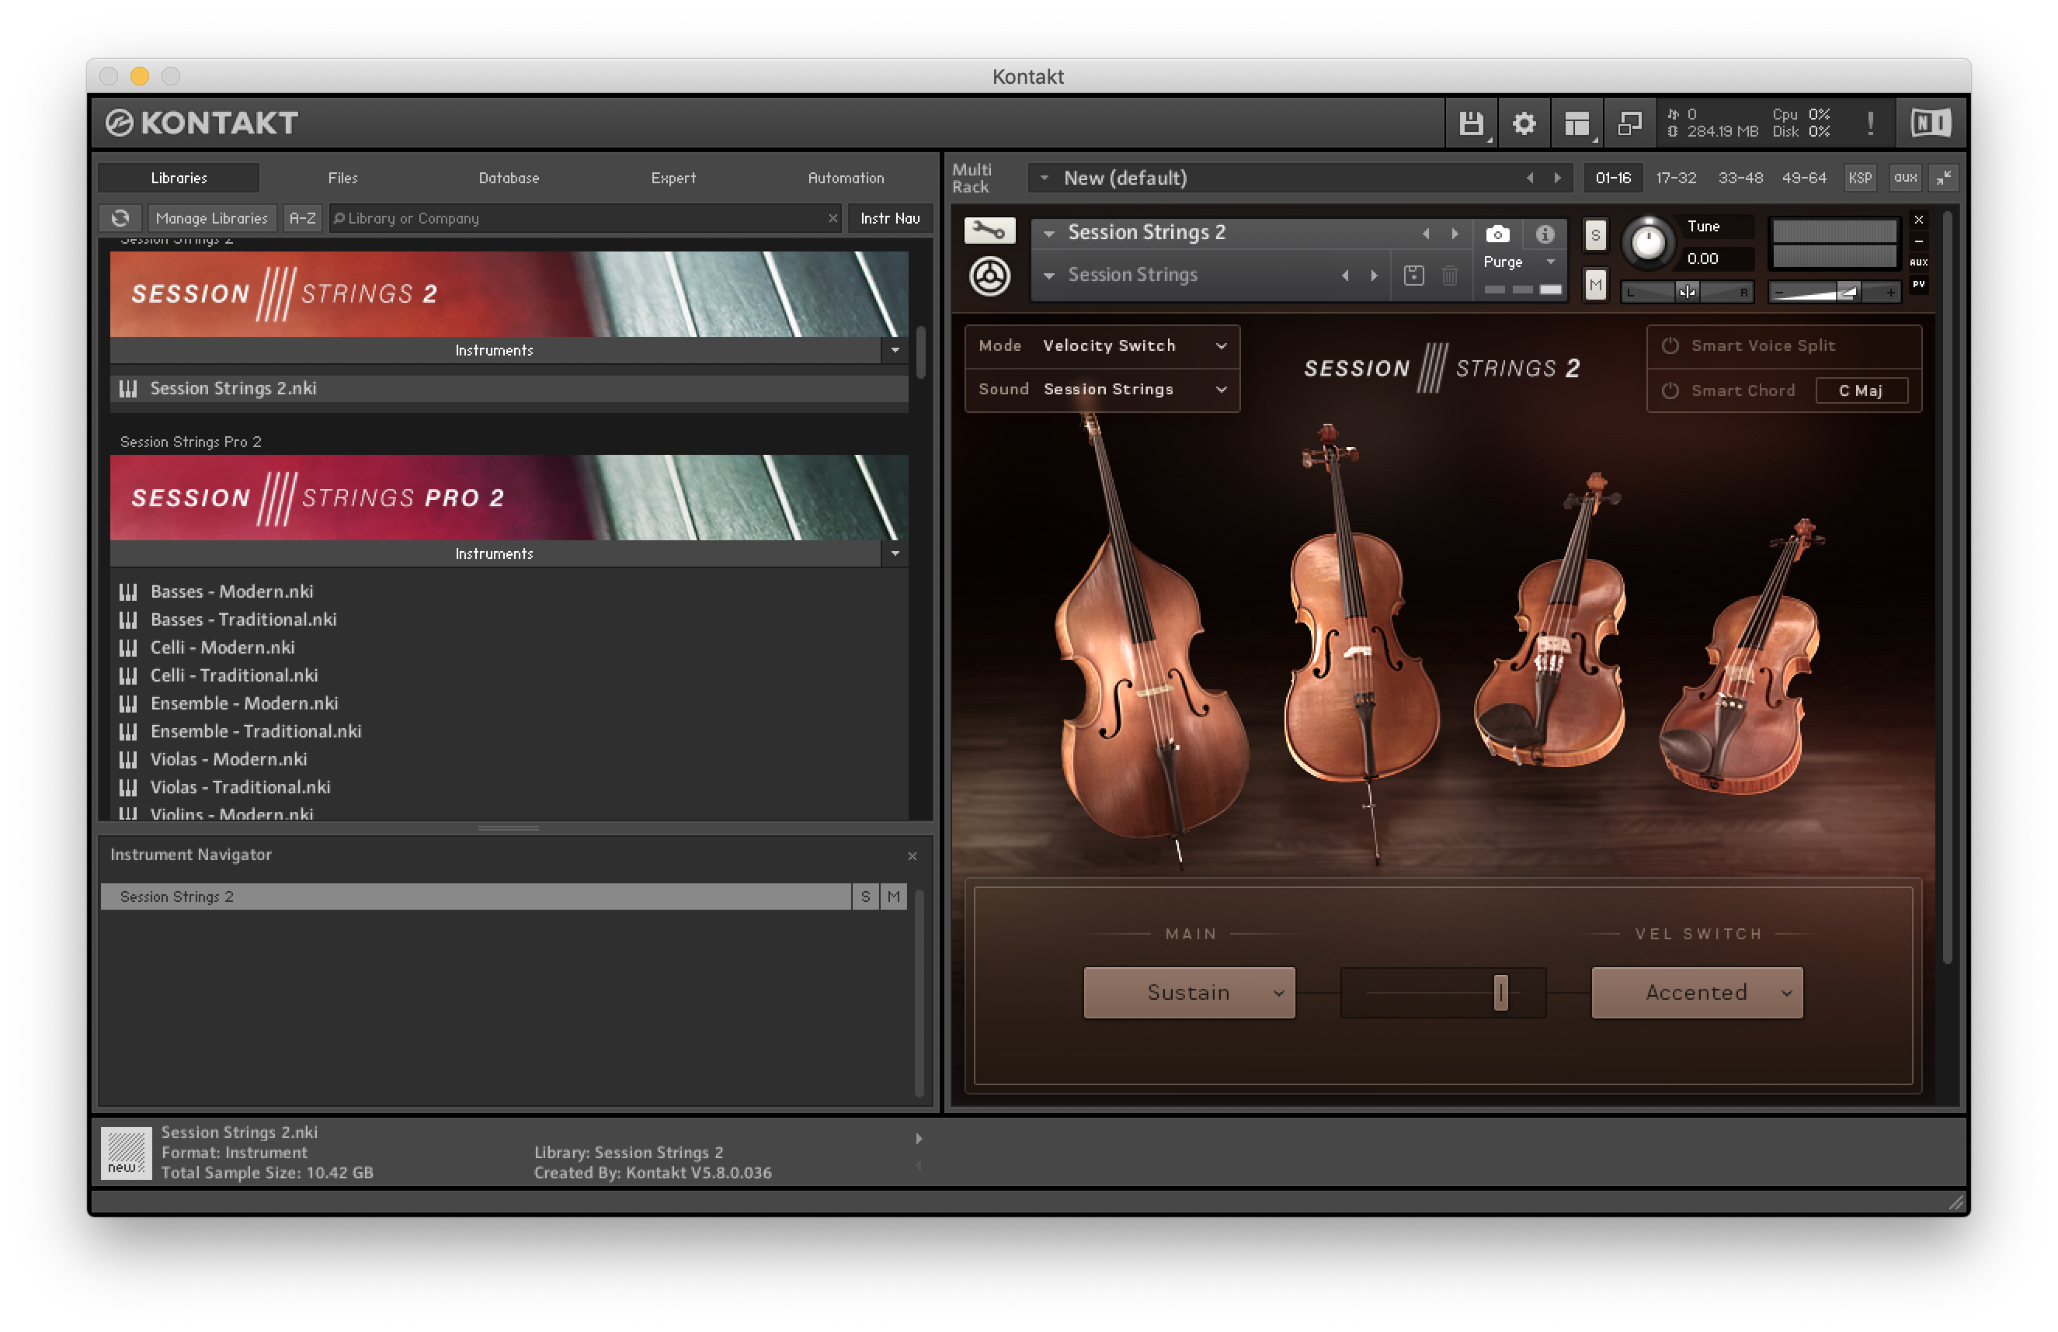Open instrument edit mode with wrench icon
The height and width of the screenshot is (1332, 2058).
click(989, 230)
